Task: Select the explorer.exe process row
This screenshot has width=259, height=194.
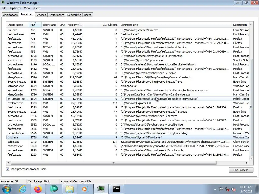Action: point(127,103)
